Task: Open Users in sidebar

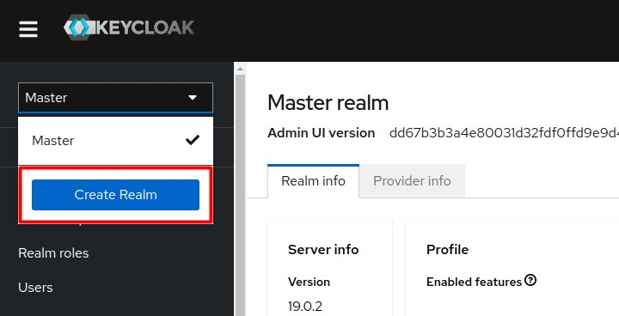Action: (35, 287)
